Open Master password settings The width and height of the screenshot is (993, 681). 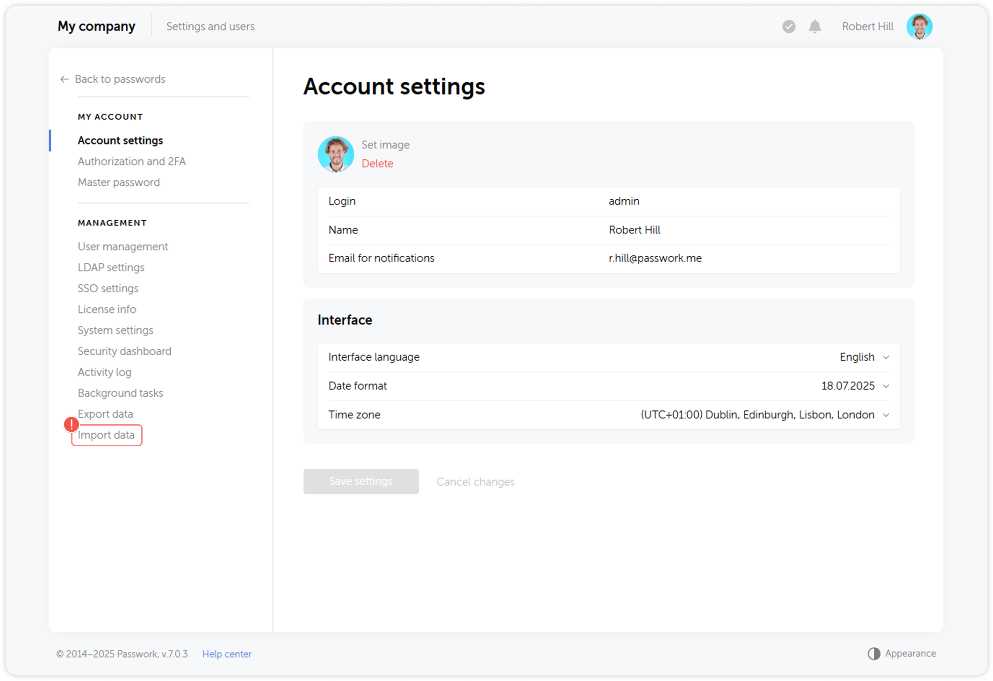119,182
